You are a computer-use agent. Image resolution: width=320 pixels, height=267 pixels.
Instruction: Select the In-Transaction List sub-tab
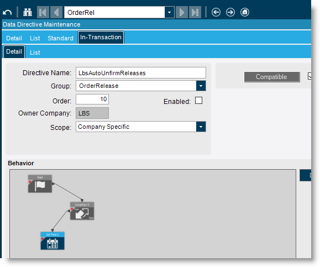35,53
